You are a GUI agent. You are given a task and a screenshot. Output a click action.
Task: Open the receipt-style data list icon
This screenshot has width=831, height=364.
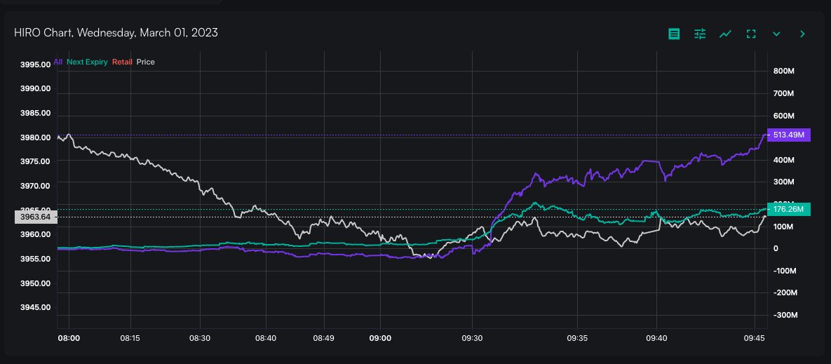point(674,34)
